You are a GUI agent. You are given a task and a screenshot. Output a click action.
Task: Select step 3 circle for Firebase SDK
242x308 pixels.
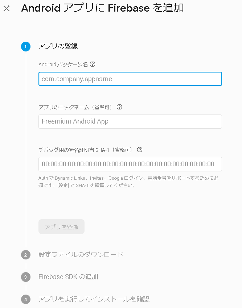click(25, 277)
